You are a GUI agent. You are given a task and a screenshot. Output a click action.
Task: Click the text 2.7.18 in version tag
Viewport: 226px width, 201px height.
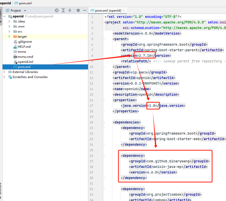click(x=145, y=56)
